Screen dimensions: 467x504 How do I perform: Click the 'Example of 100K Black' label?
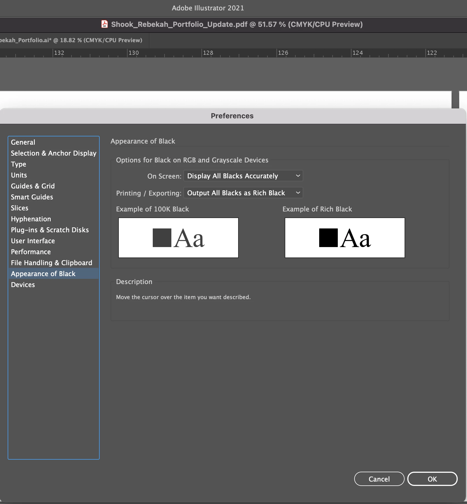152,209
